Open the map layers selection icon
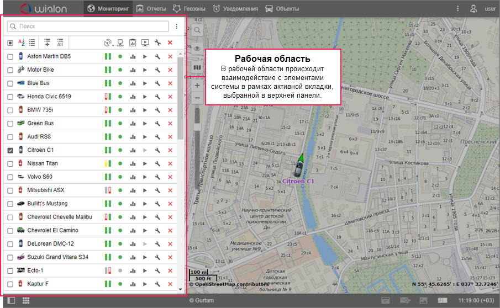500x308 pixels. (x=197, y=67)
